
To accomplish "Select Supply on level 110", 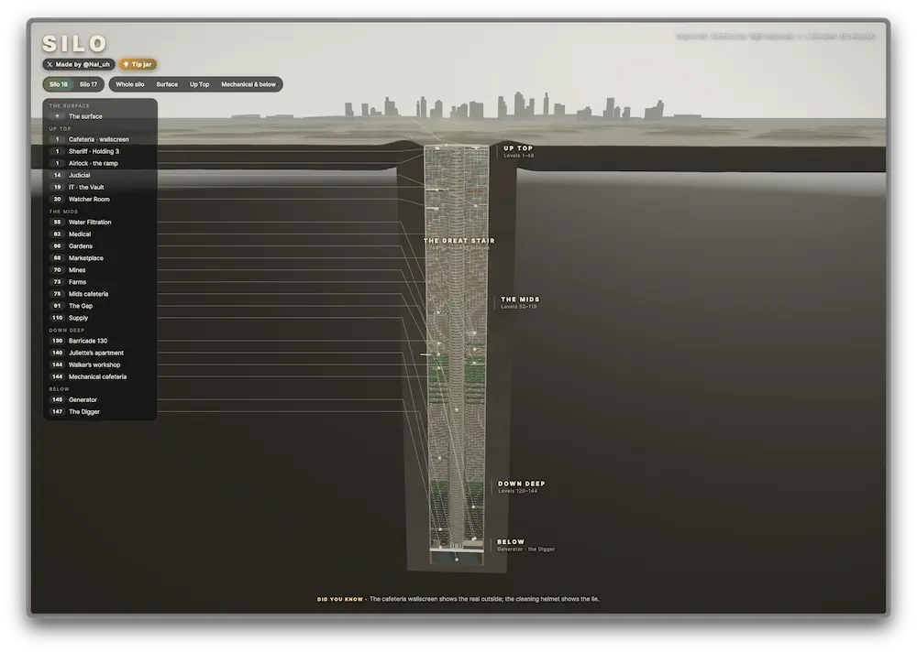I will point(100,318).
